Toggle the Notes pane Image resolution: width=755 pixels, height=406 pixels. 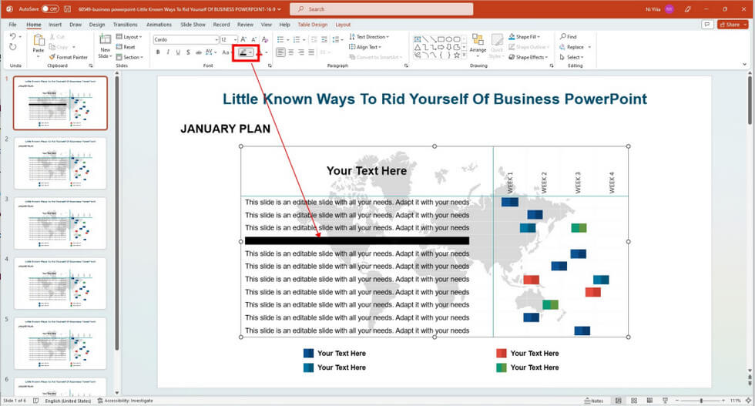(594, 401)
